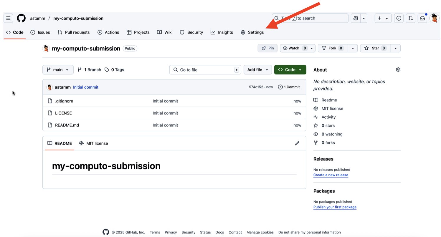Open the issues icon in header

(399, 18)
